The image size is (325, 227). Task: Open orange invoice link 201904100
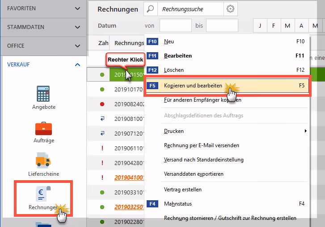coord(129,177)
